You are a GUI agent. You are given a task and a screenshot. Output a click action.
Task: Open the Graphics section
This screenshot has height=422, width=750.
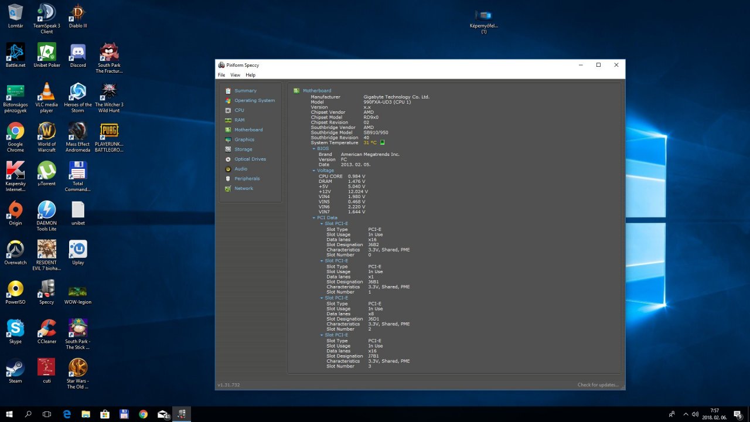[x=244, y=139]
